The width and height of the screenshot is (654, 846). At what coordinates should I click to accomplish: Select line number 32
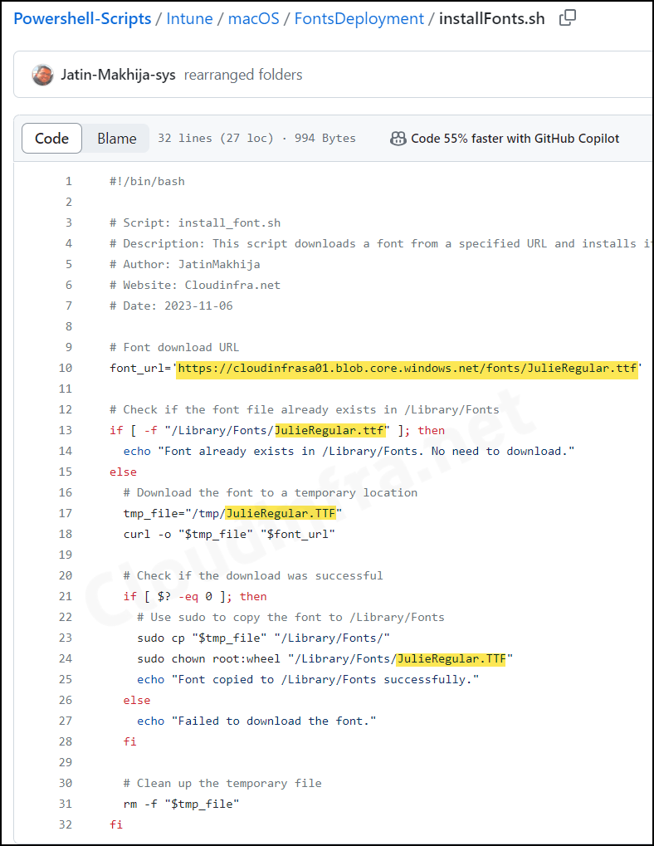(x=66, y=824)
